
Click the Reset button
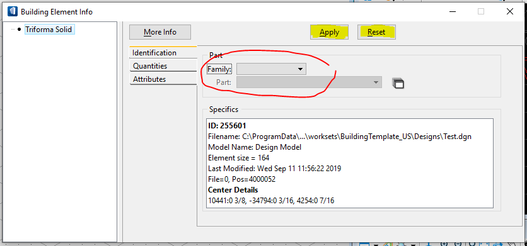[376, 32]
